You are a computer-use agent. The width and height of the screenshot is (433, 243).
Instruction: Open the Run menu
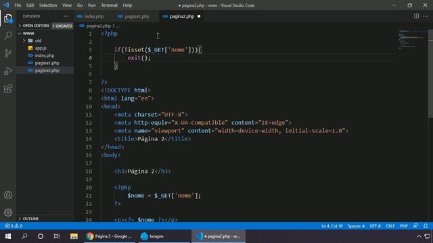click(91, 5)
